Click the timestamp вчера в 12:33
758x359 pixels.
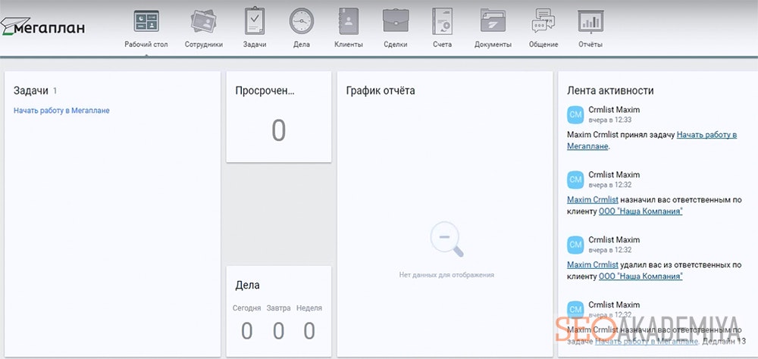pos(610,120)
